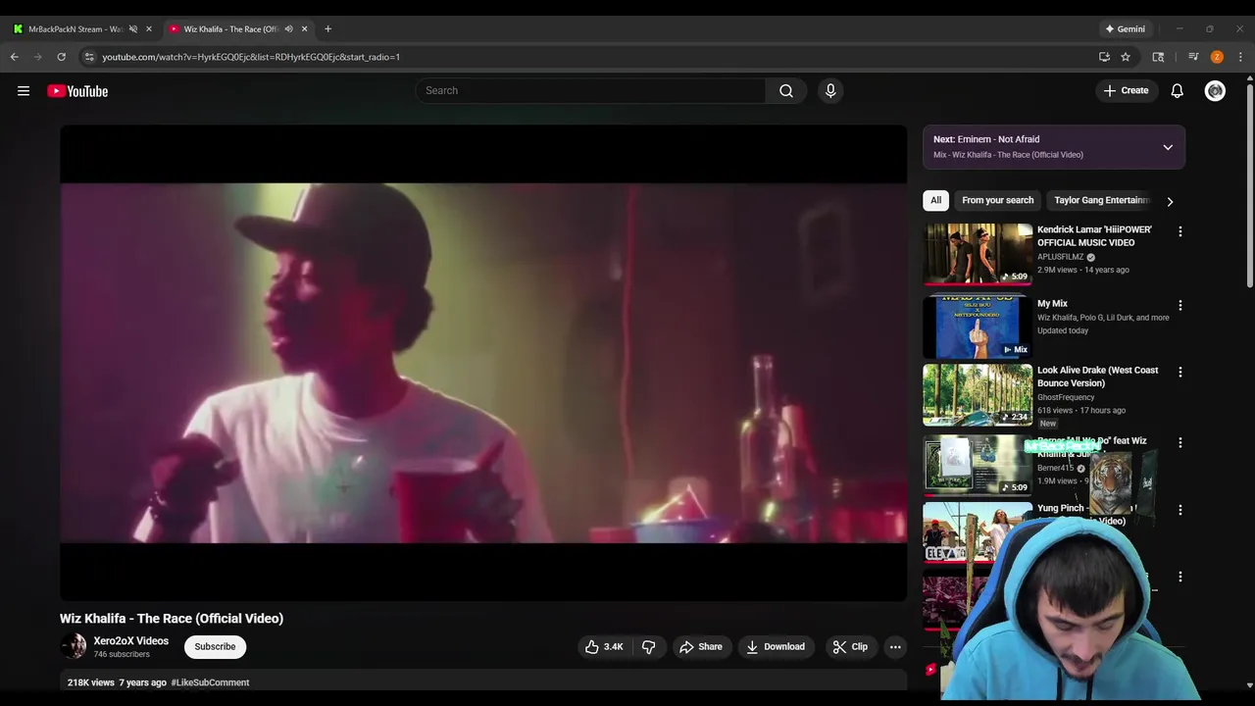View site information icon in address bar

pos(88,57)
